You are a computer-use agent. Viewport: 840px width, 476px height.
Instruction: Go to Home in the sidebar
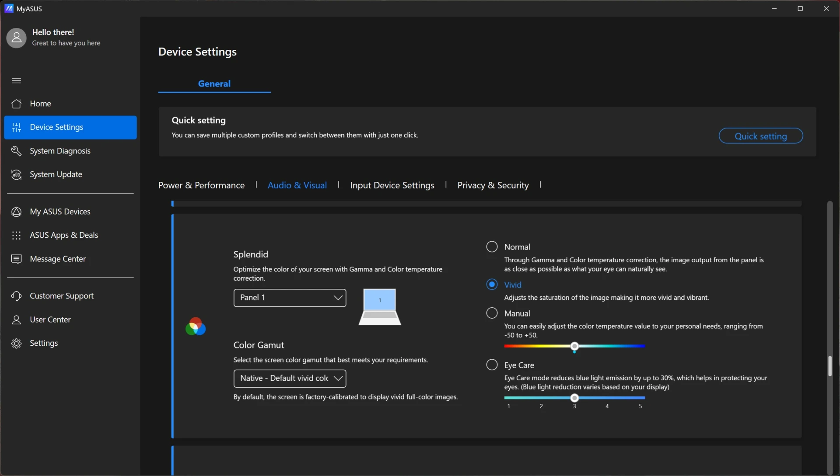pyautogui.click(x=70, y=104)
